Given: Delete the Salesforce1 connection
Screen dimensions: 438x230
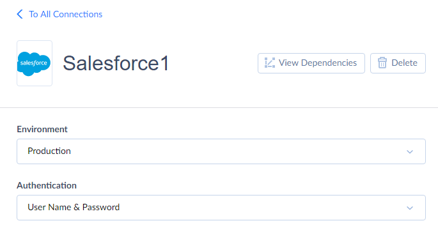Looking at the screenshot, I should (x=398, y=63).
